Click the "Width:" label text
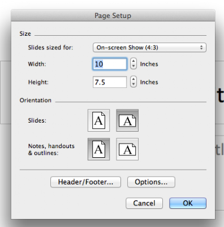Screen dimensions: 224x227 [x=37, y=64]
